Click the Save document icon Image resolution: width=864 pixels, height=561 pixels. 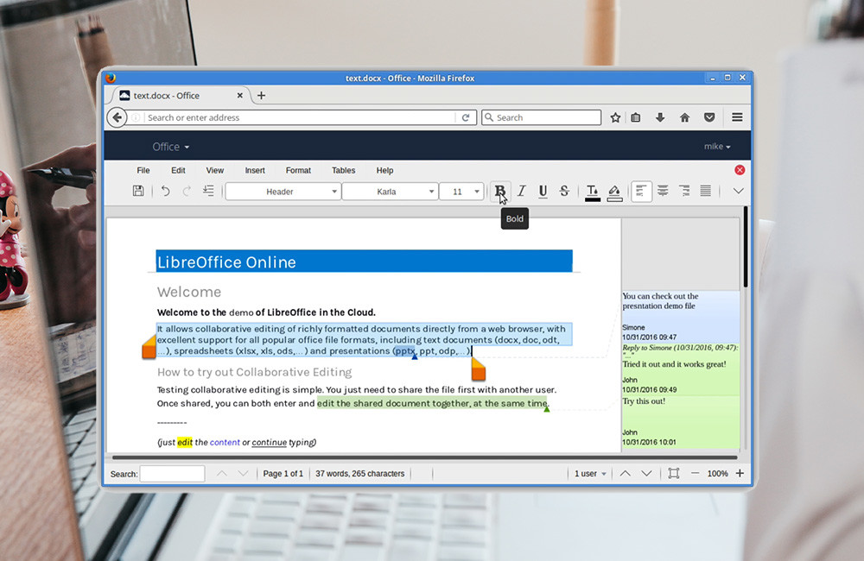pyautogui.click(x=138, y=192)
